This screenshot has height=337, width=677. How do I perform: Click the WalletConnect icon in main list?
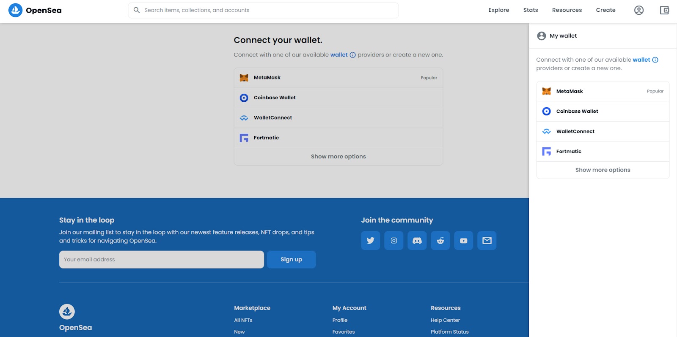244,118
